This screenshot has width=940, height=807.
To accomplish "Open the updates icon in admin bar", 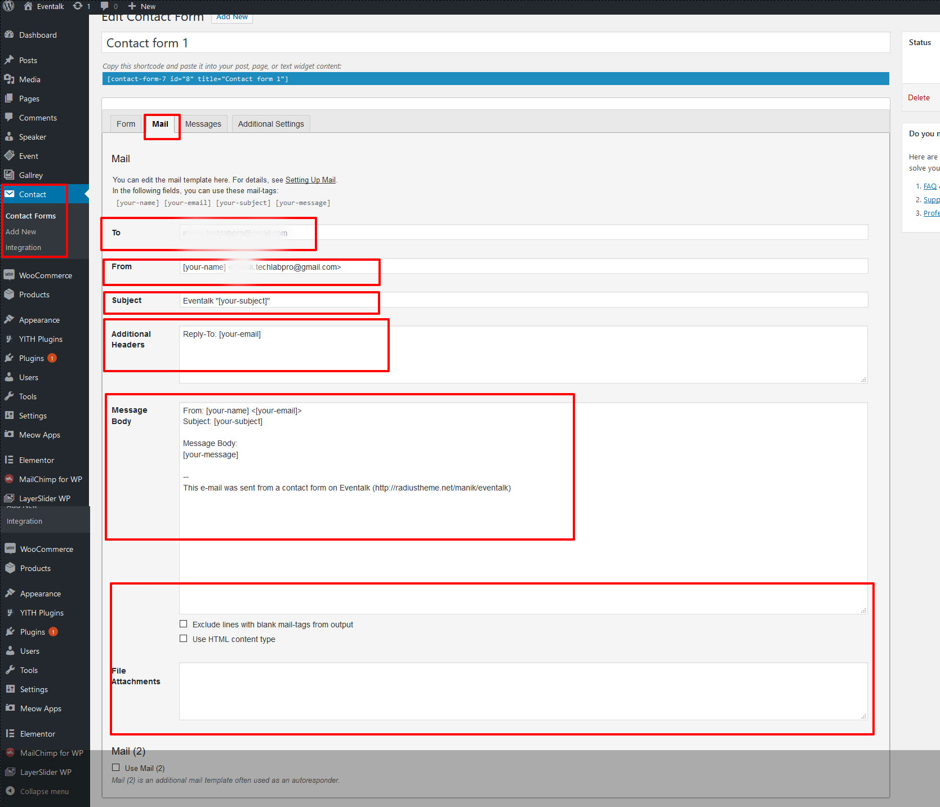I will (x=78, y=6).
